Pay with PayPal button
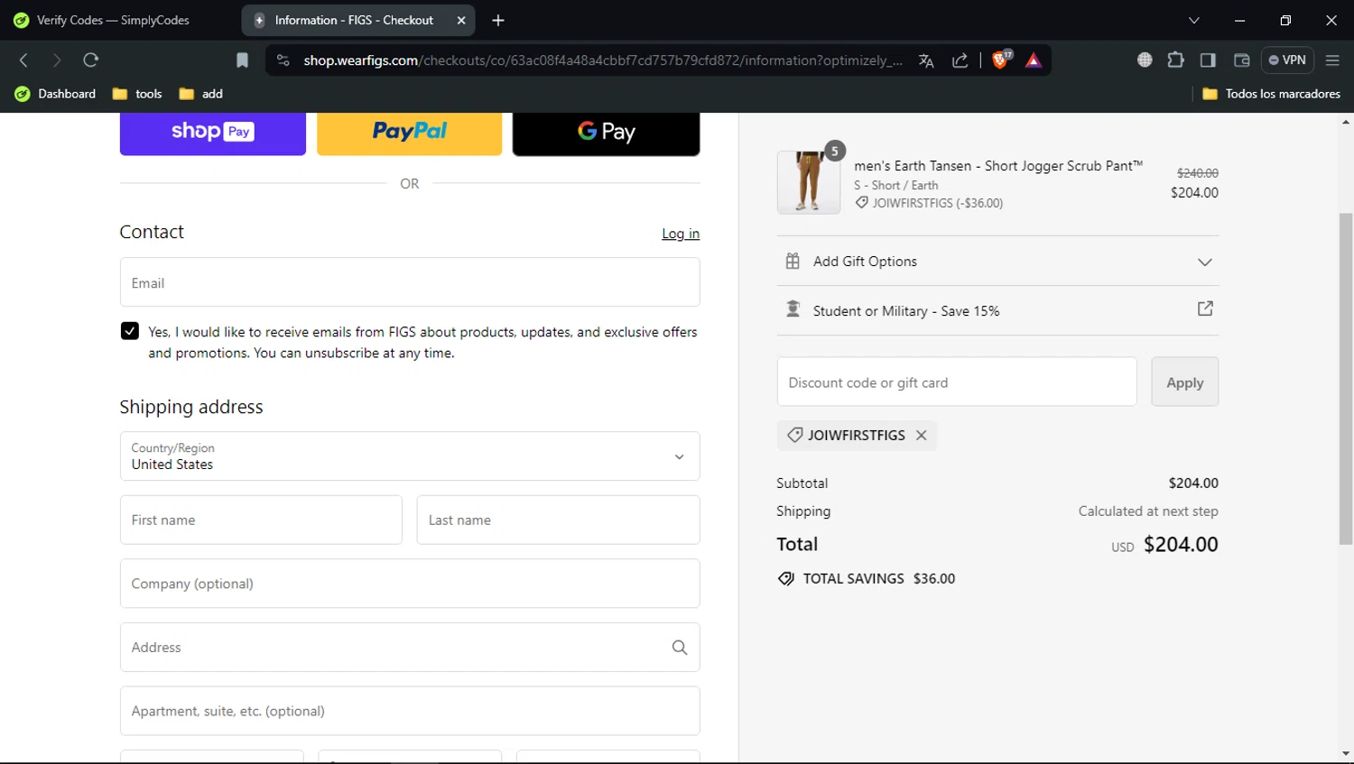This screenshot has height=764, width=1354. pos(410,133)
